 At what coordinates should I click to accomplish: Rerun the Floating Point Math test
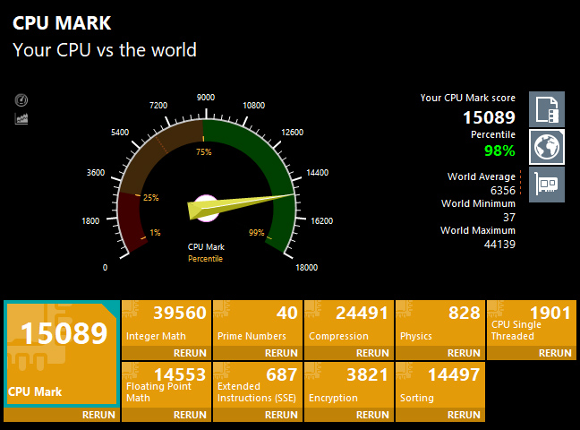pyautogui.click(x=190, y=415)
